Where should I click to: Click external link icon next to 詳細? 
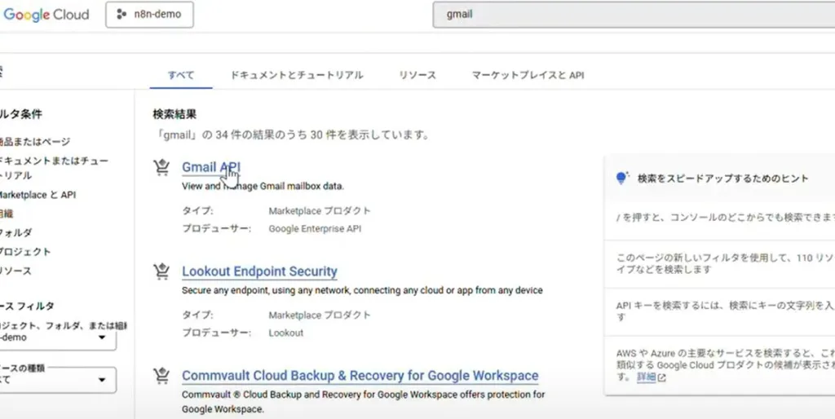(662, 378)
